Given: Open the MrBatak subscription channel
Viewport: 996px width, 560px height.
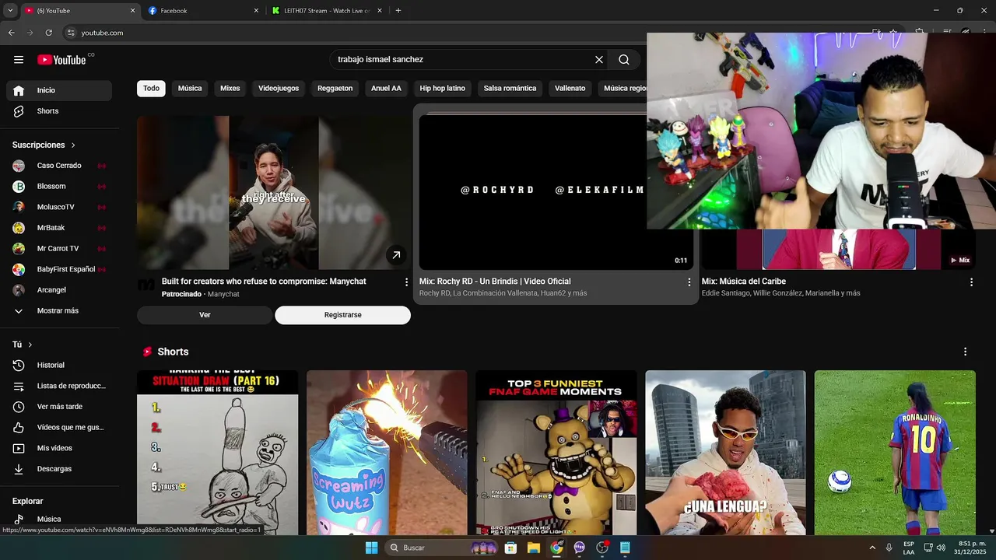Looking at the screenshot, I should pos(59,228).
